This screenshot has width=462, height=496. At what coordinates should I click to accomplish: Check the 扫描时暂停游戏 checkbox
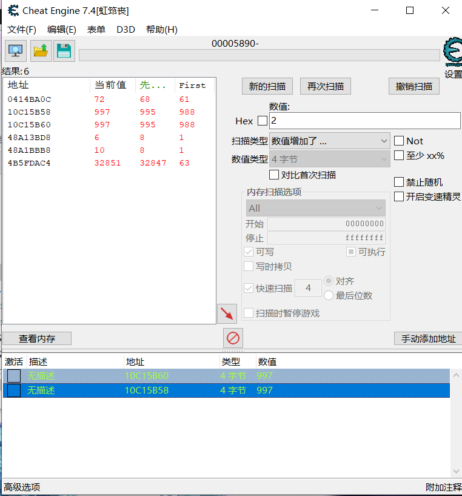[x=249, y=313]
